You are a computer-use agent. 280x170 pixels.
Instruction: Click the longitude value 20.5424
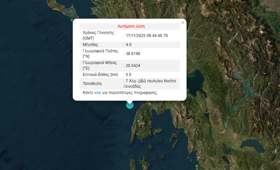pyautogui.click(x=132, y=66)
